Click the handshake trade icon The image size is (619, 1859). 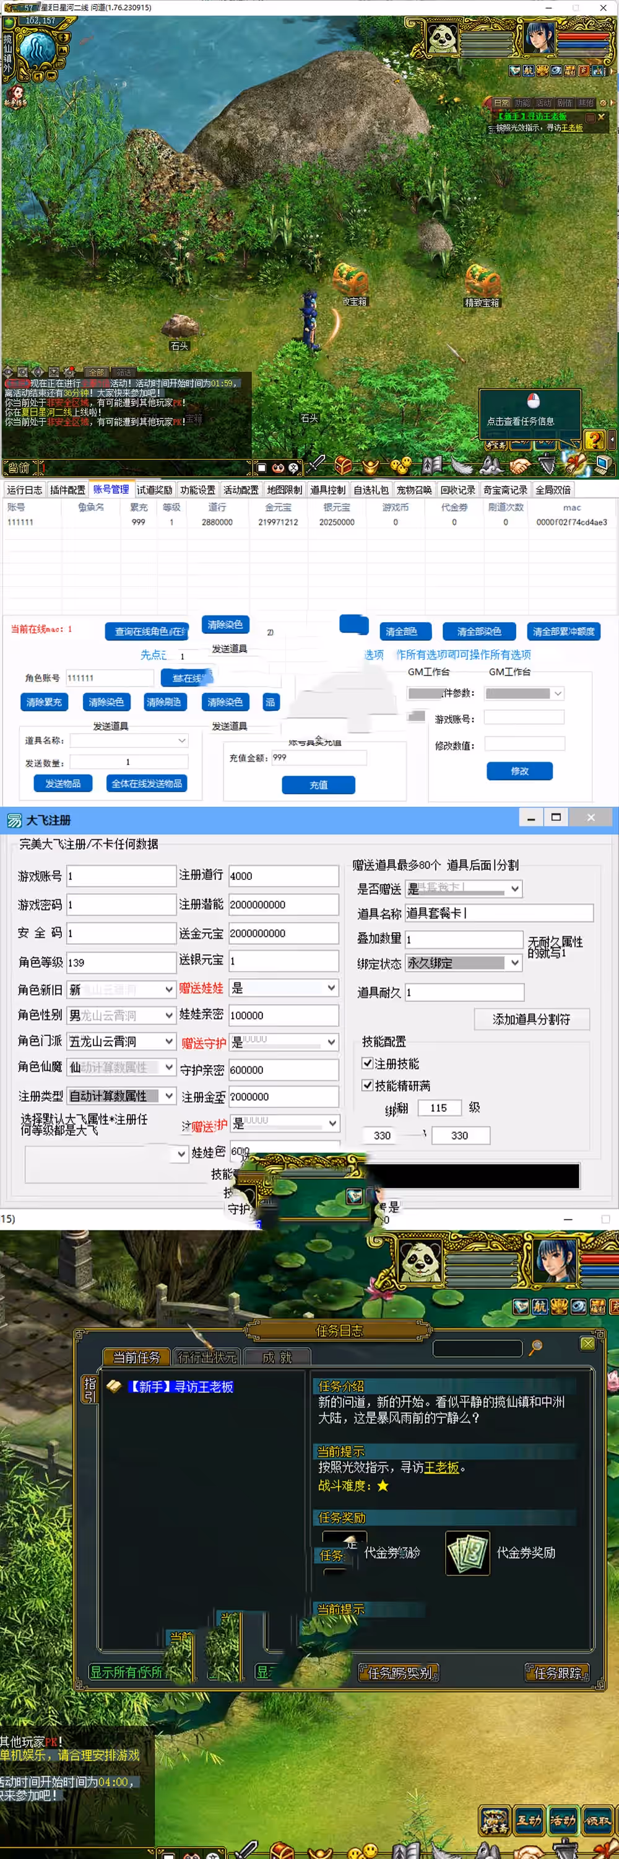pos(519,467)
